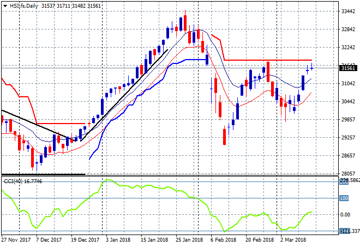Click the 25 Jan 2018 date label
Viewport: 360px width, 246px height.
(x=189, y=240)
